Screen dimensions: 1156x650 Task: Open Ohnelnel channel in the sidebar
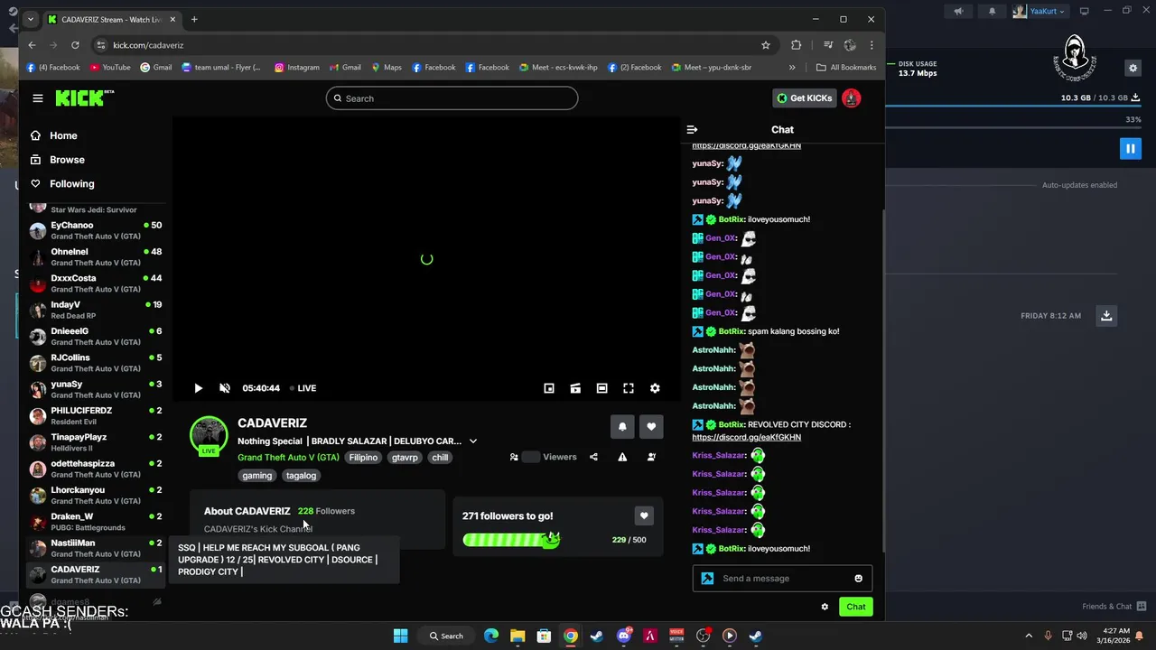(95, 257)
